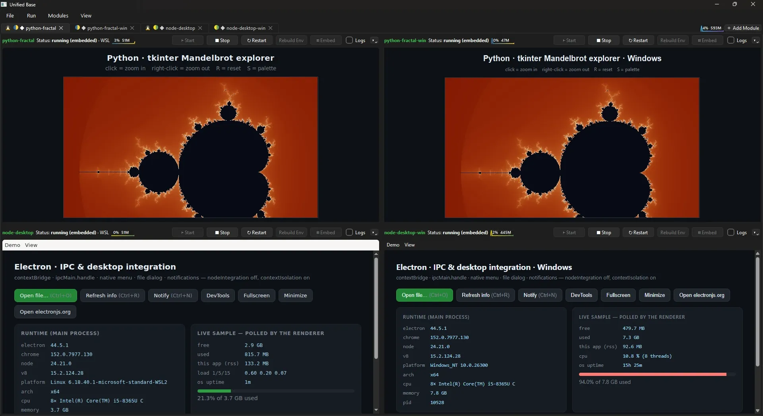Click Open electronjs.org in node-desktop-win panel
This screenshot has width=763, height=416.
click(702, 295)
